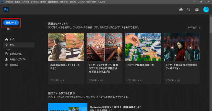Viewport: 212px width, 111px height.
Task: Click the small Ps icon in title bar
Action: [x=2, y=2]
